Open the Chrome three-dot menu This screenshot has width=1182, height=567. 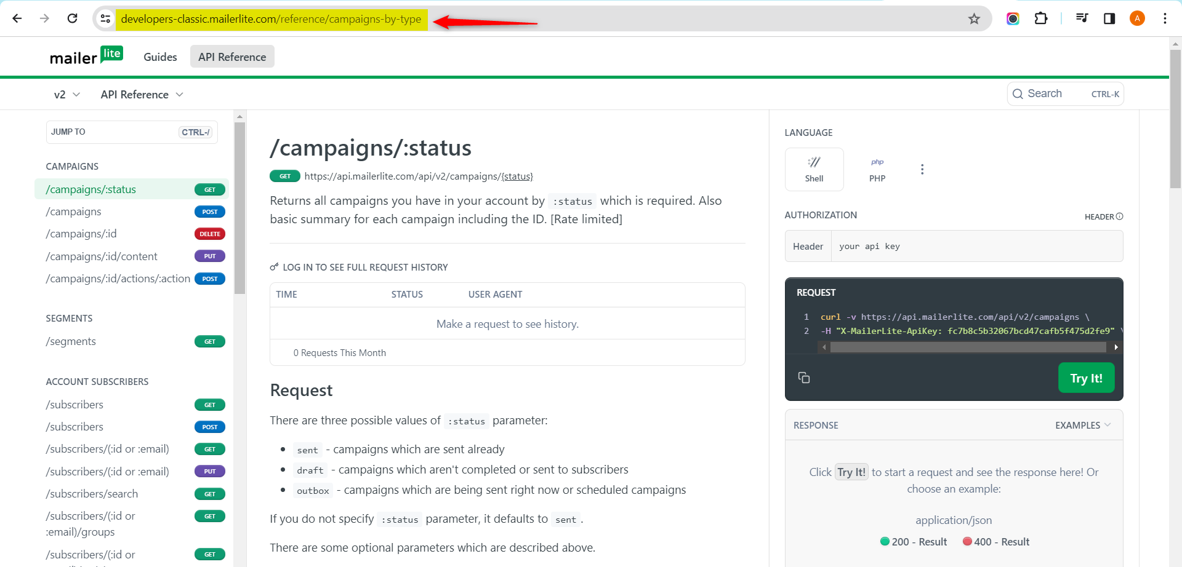point(1165,18)
